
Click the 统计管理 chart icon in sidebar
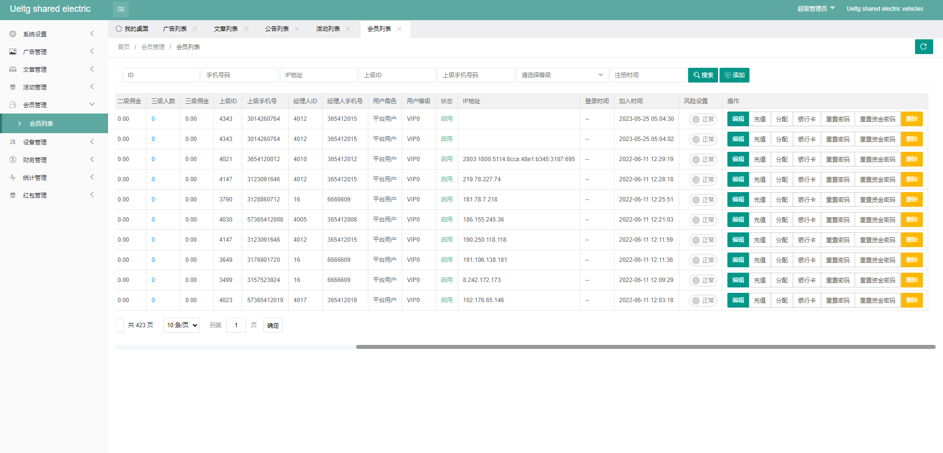[13, 177]
